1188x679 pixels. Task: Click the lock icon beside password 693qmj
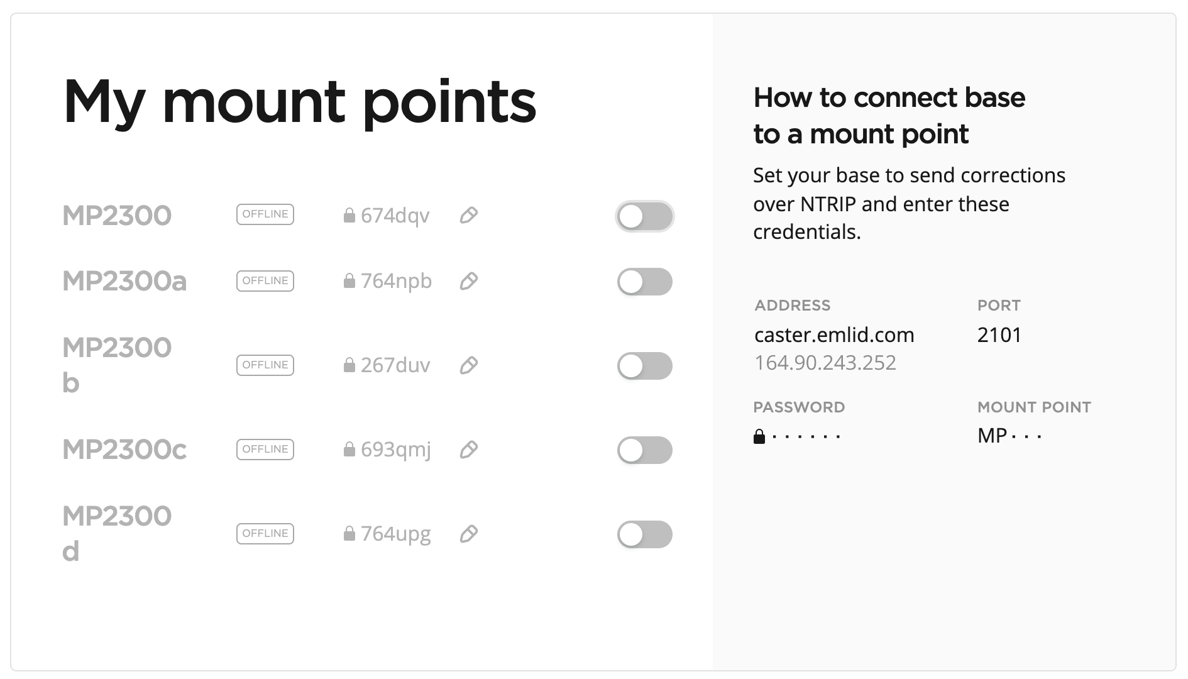coord(349,449)
